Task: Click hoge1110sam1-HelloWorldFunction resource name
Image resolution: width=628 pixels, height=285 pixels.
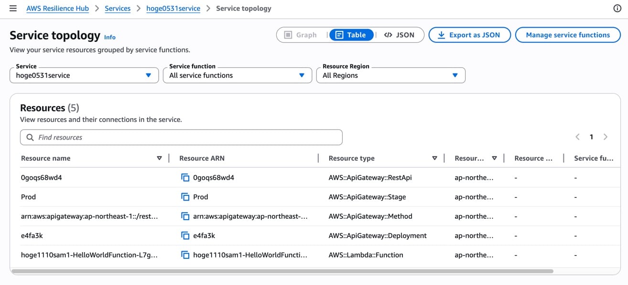Action: pos(89,255)
